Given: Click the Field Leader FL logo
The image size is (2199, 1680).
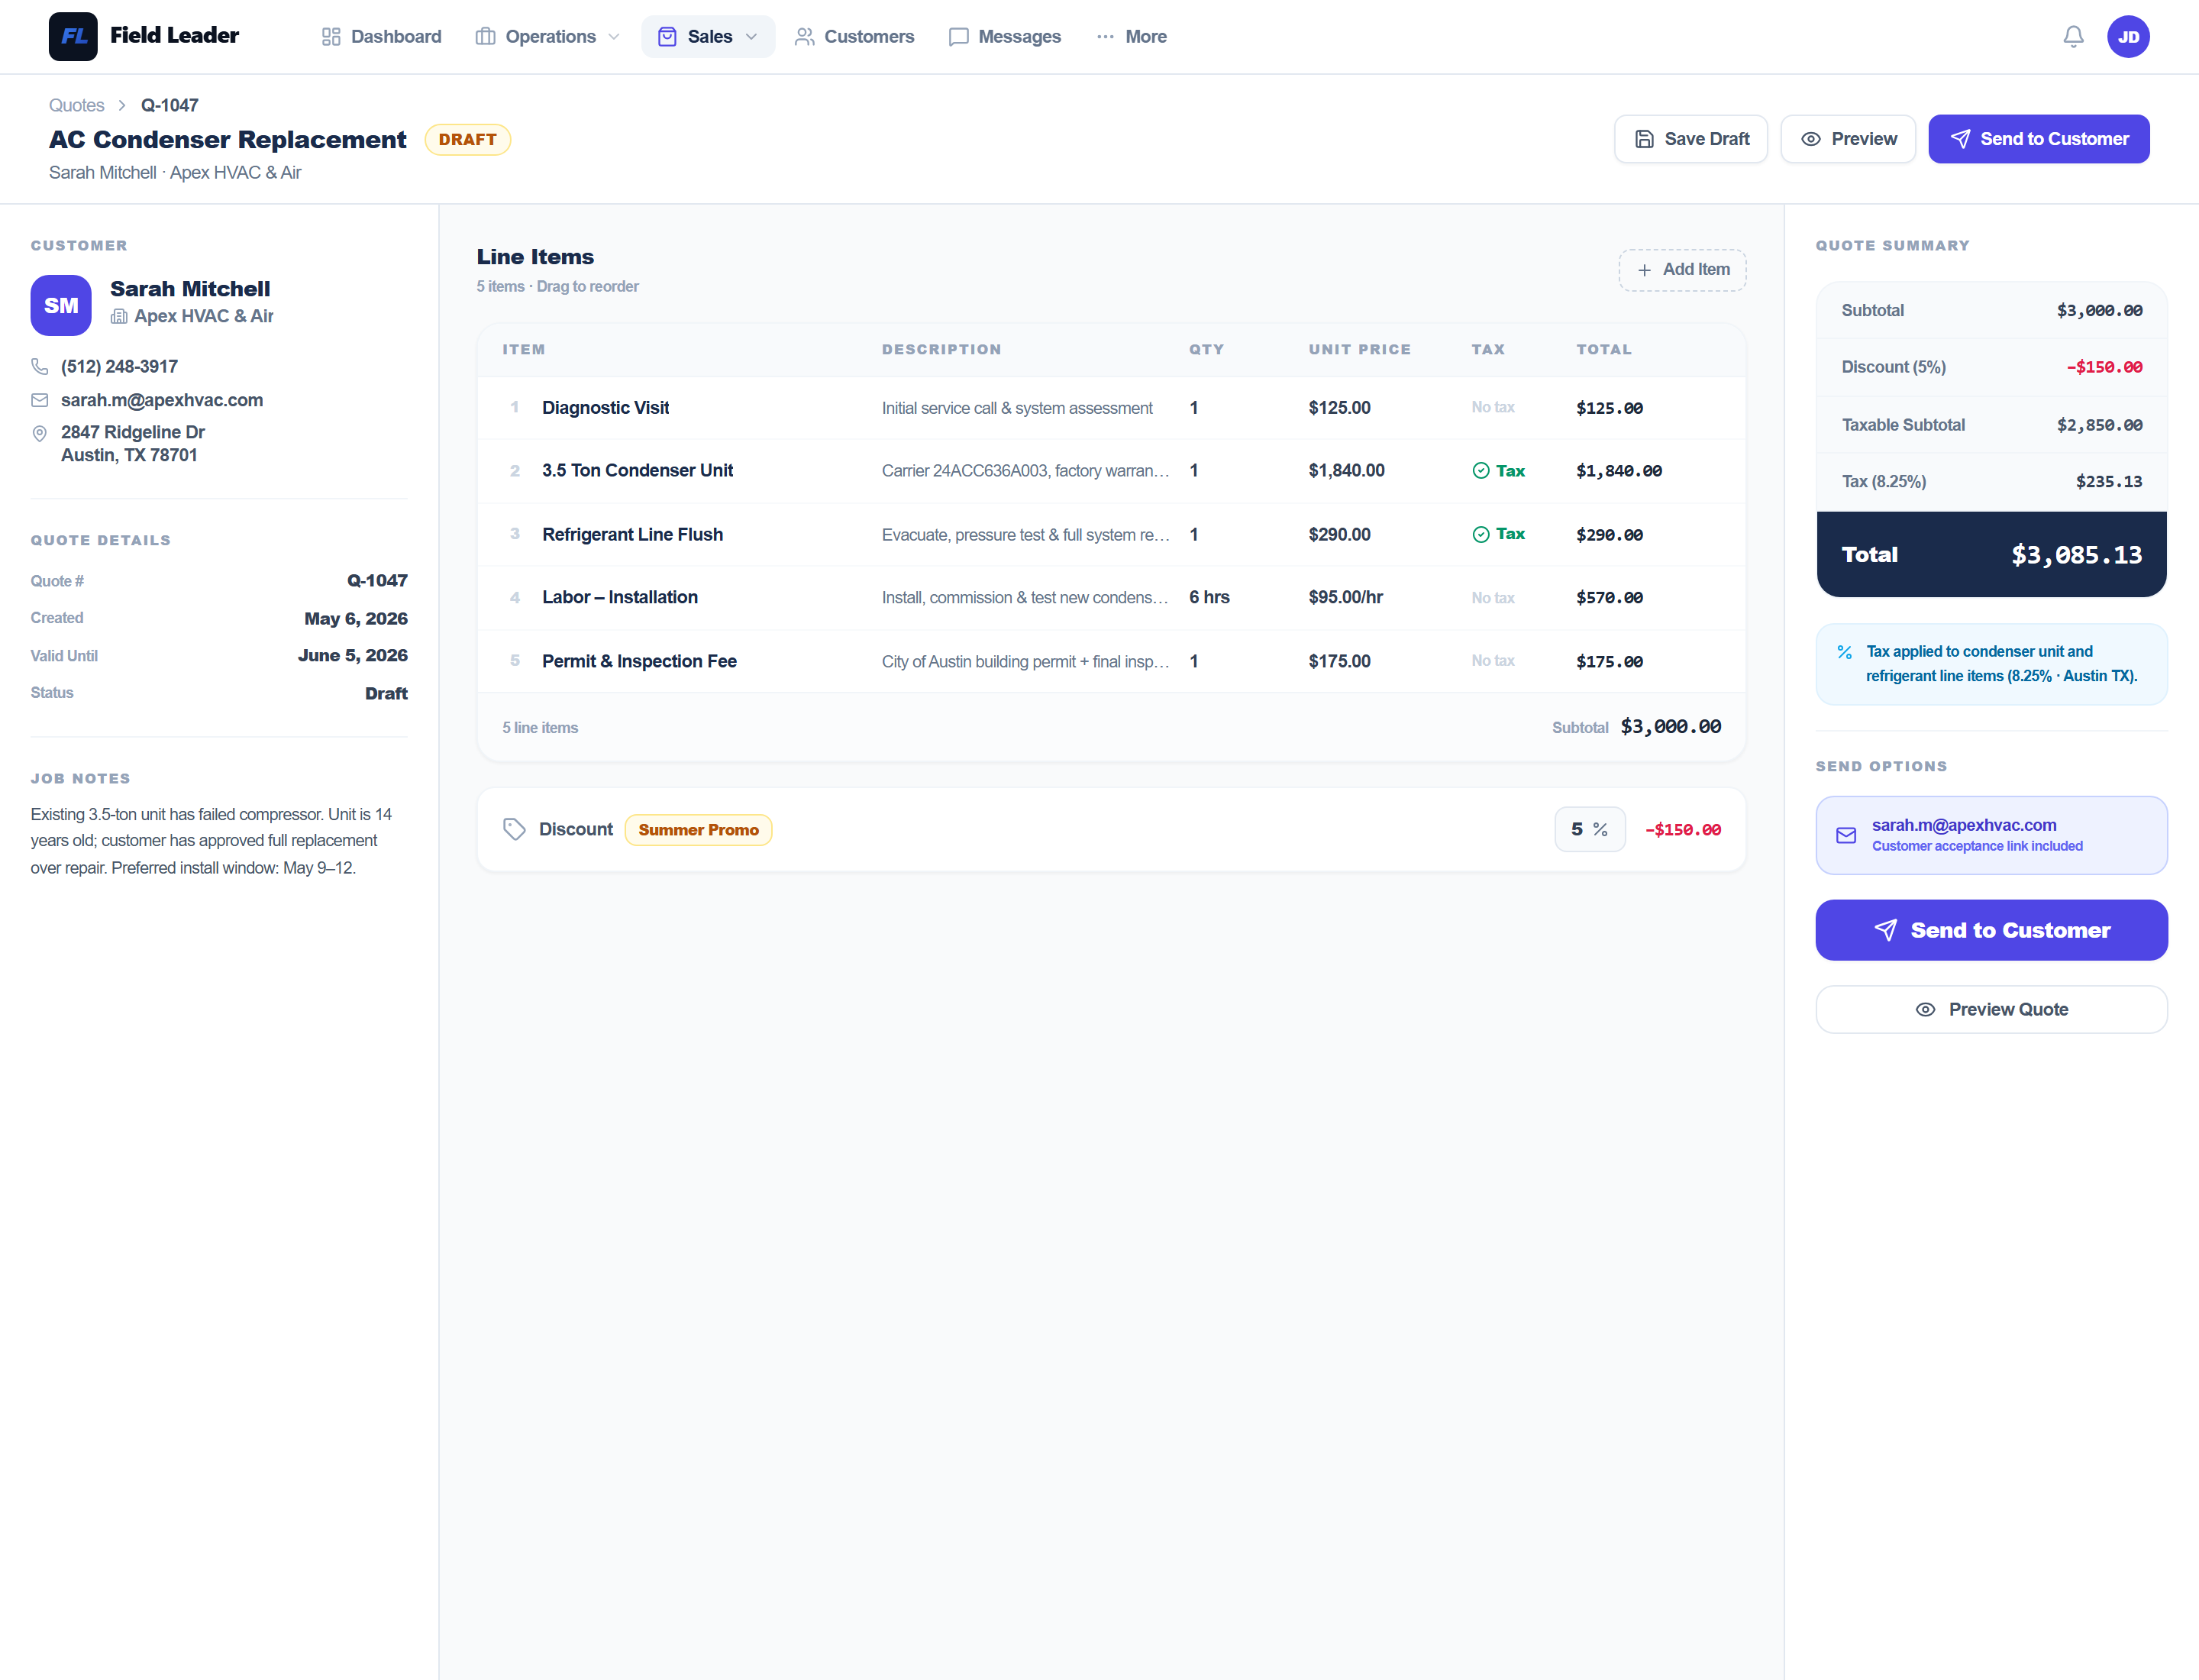Looking at the screenshot, I should click(73, 37).
